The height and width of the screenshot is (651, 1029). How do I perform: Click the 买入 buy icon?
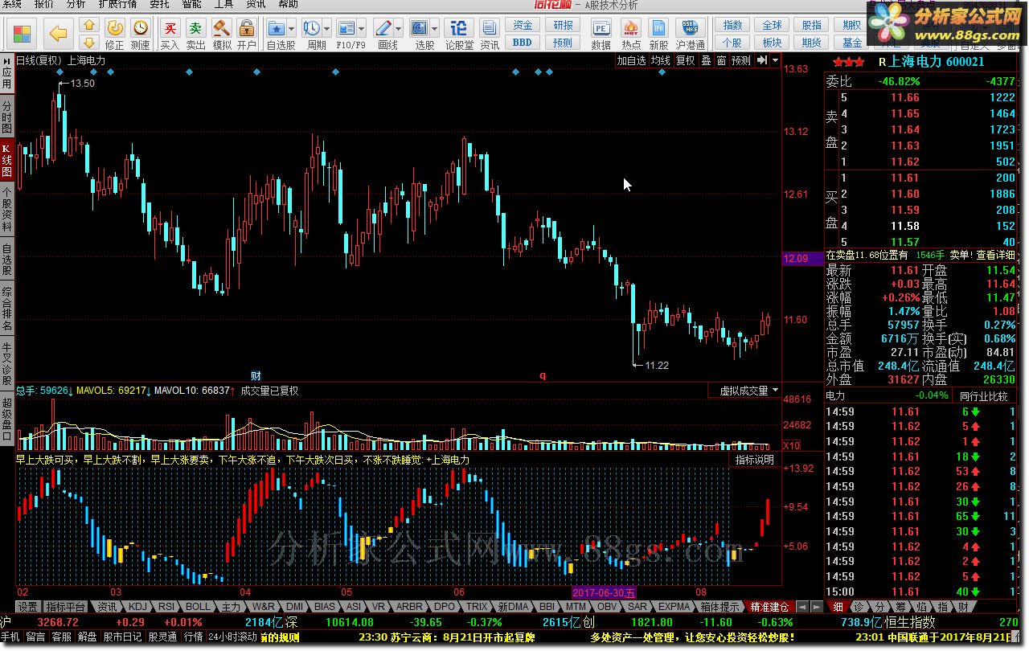pos(170,34)
